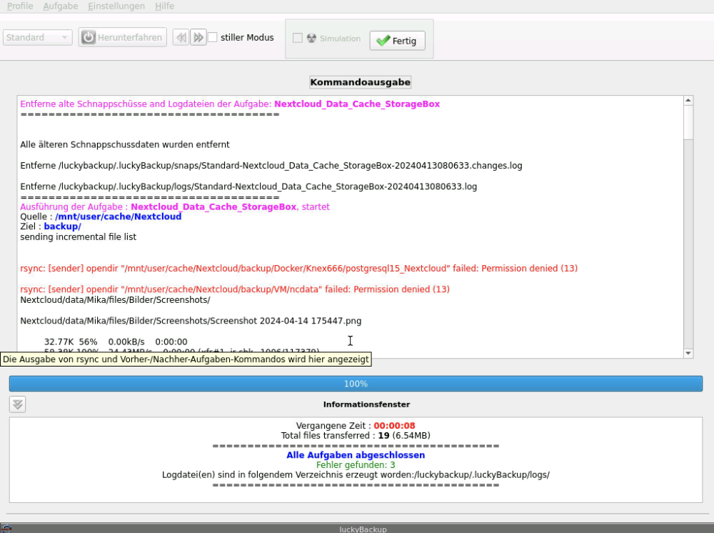The width and height of the screenshot is (714, 533).
Task: Click 'Alle Aufgaben abgeschlossen' text
Action: click(x=356, y=455)
